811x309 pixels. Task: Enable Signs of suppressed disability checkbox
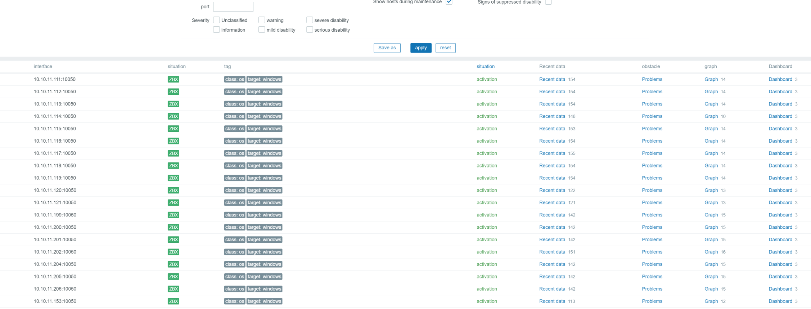coord(548,2)
